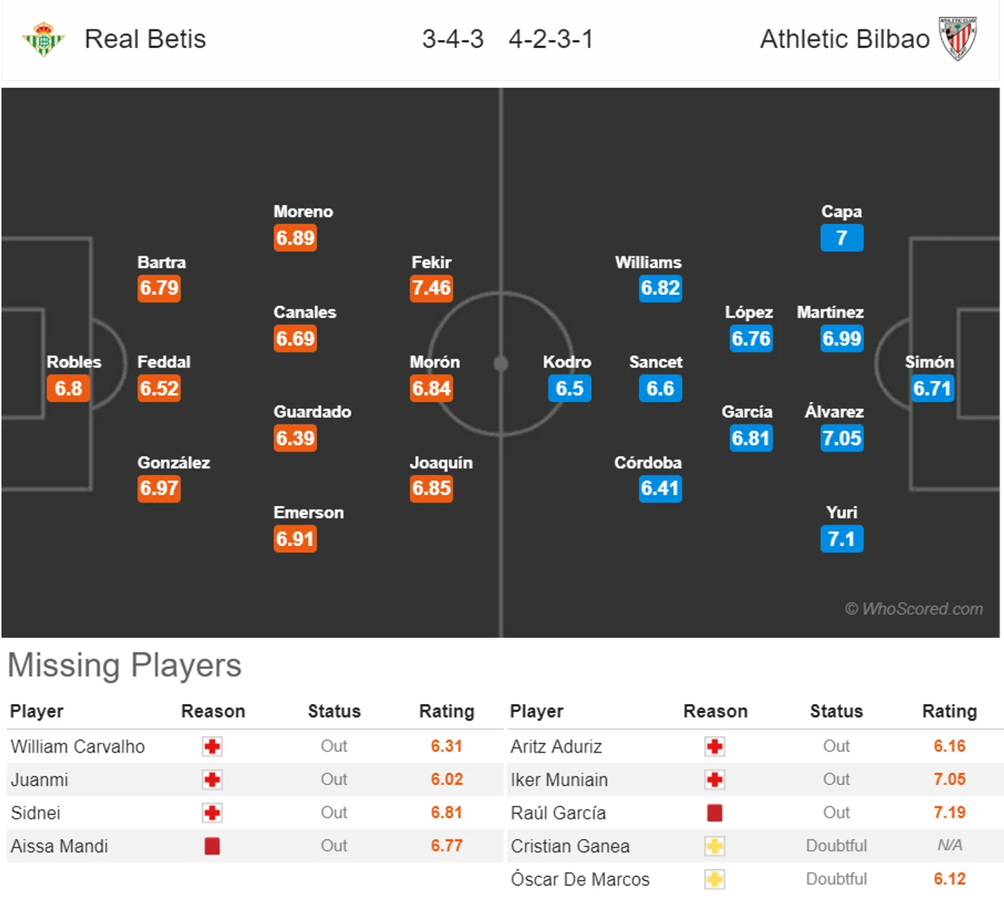Click the Real Betis club crest
Screen dimensions: 1004x902
tap(43, 39)
